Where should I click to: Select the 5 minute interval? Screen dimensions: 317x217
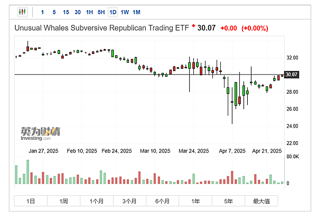[x=54, y=12]
